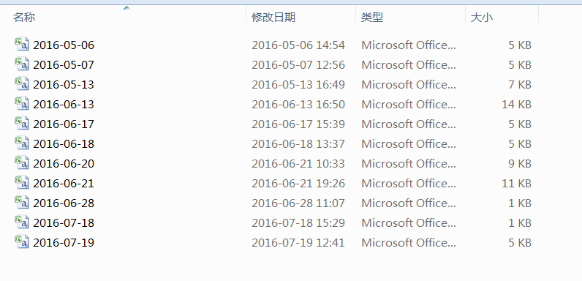
Task: Select the 2016-06-17 Excel file icon
Action: (x=22, y=123)
